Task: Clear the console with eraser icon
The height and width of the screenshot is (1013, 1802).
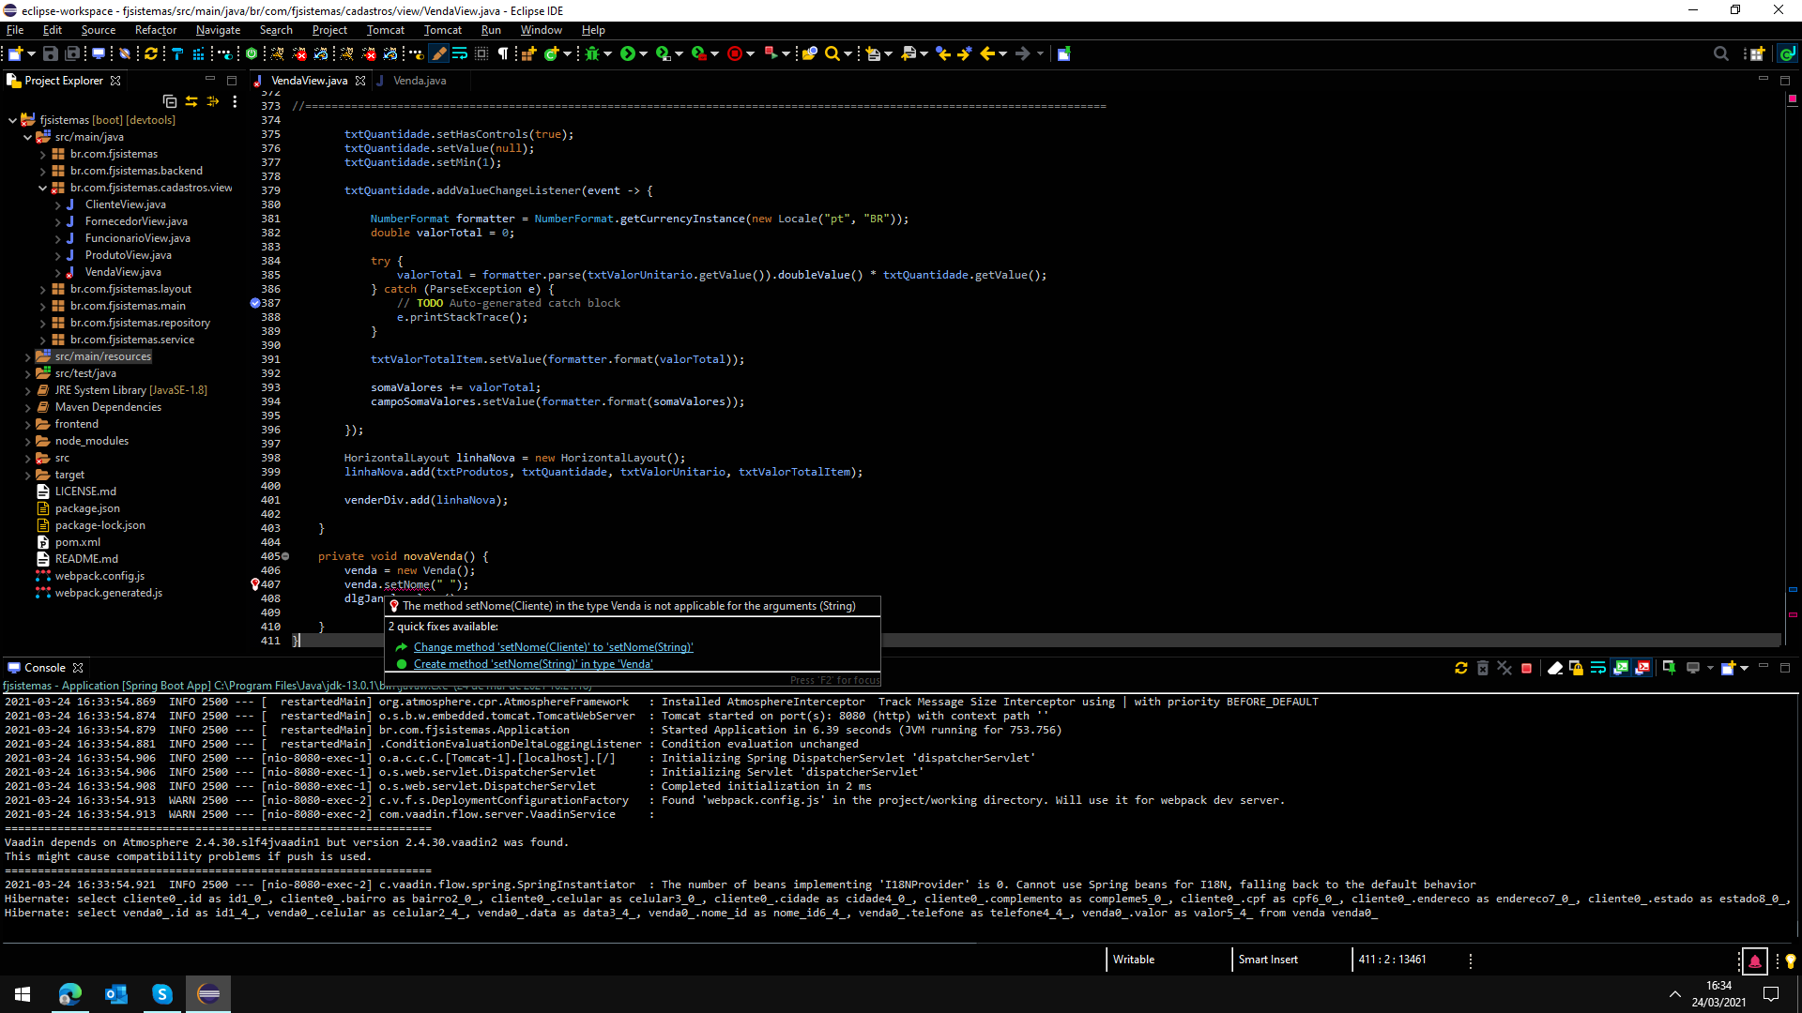Action: click(1554, 668)
